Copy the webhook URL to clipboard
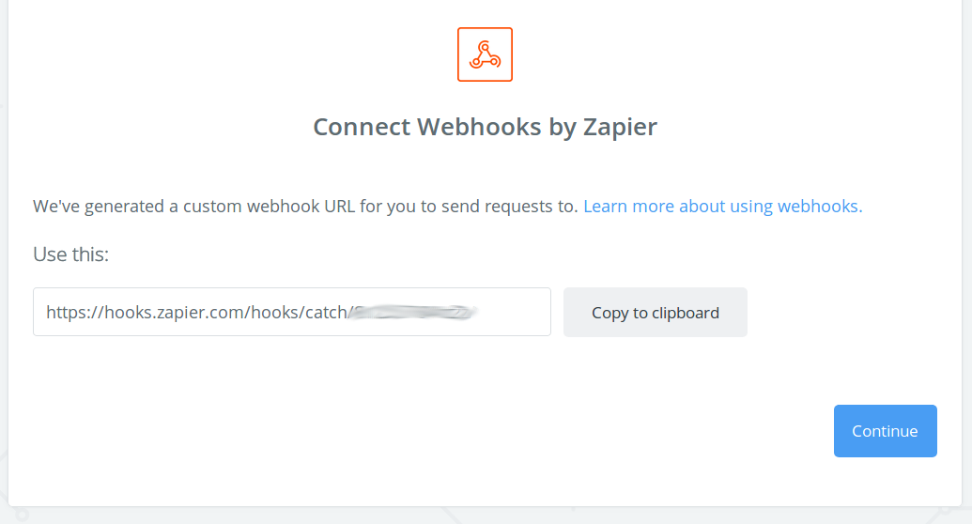Viewport: 972px width, 524px height. [x=655, y=312]
